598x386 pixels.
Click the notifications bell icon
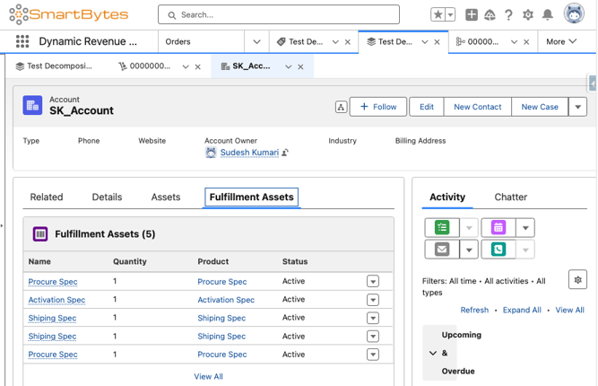(x=547, y=15)
